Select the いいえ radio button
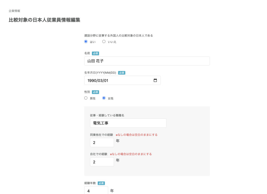Screen dimensions: 267x194 point(104,42)
